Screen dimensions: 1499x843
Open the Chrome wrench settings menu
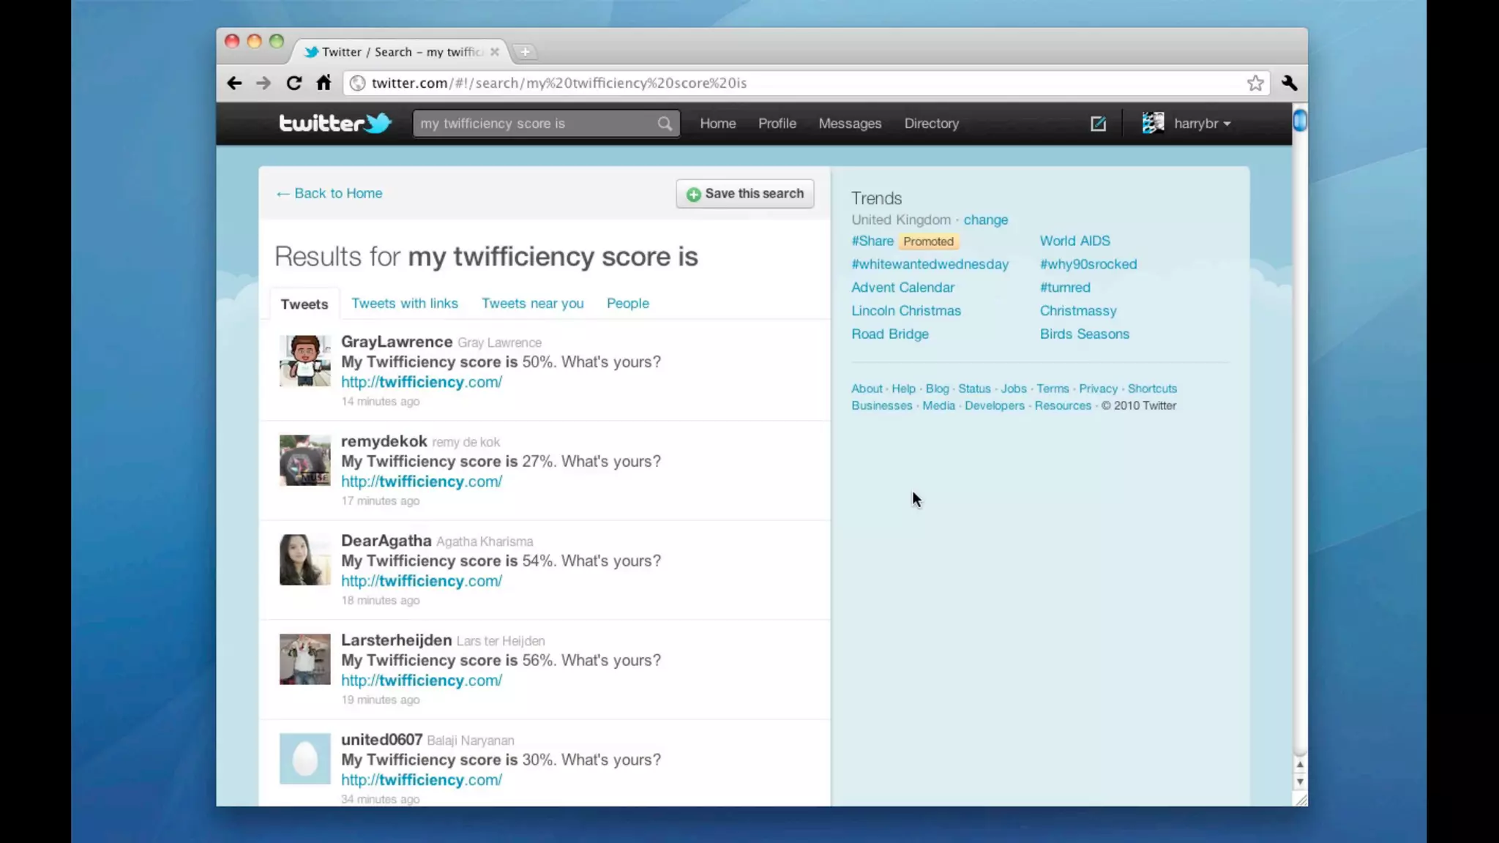1290,83
